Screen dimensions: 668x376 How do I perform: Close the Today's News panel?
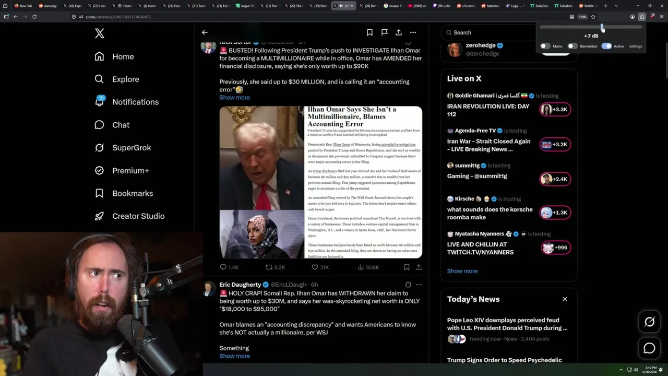[565, 299]
